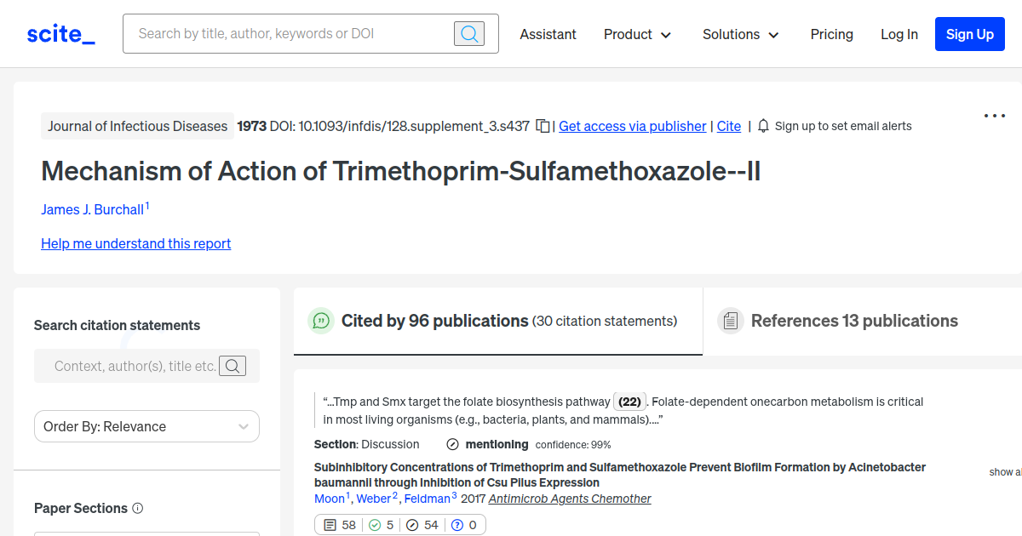This screenshot has width=1022, height=536.
Task: Click the green quote icon beside Cited by
Action: 321,321
